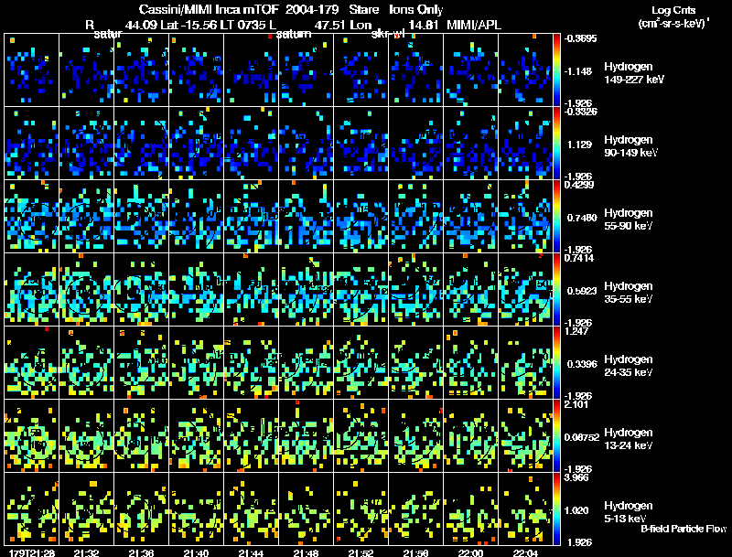Image resolution: width=732 pixels, height=557 pixels.
Task: Click the Hydrogen 24-35 keV panel at 21:28
Action: pos(32,363)
